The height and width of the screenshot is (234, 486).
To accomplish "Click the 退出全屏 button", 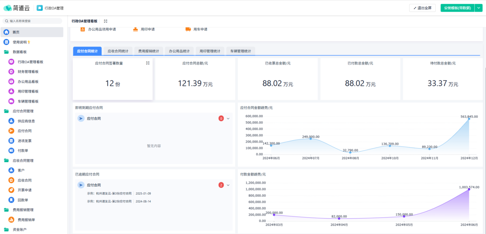I will (x=422, y=8).
